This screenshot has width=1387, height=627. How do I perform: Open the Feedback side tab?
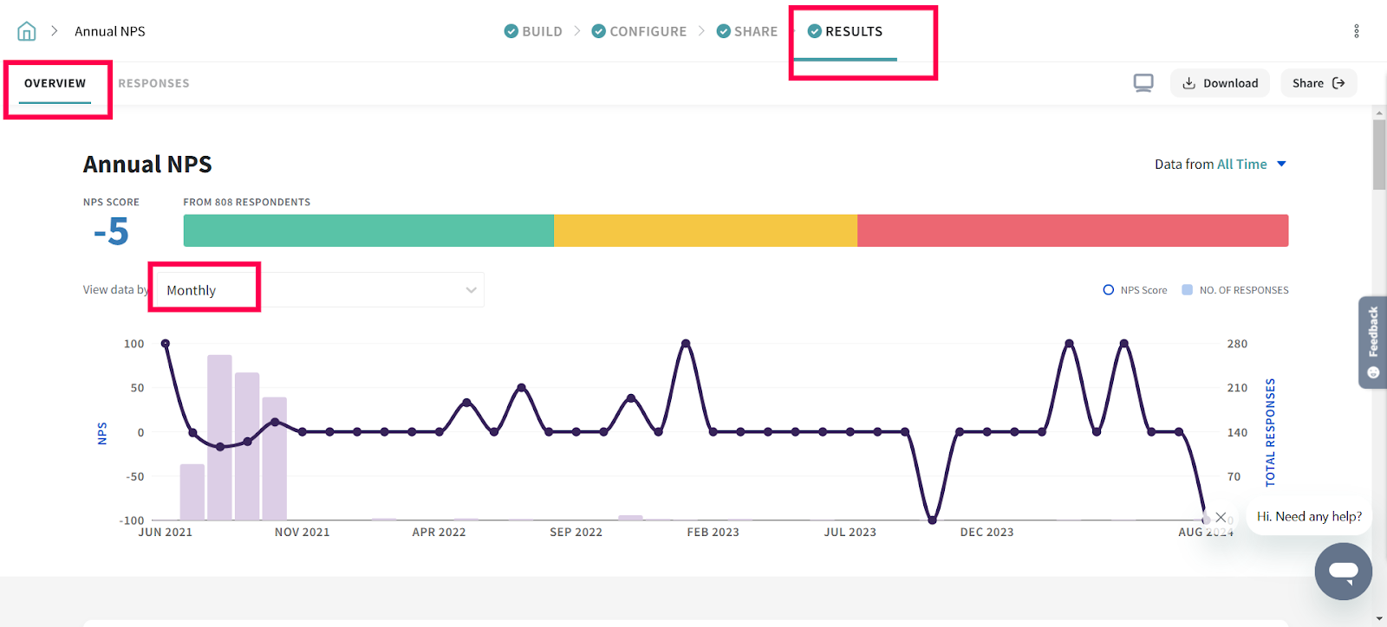(1372, 342)
